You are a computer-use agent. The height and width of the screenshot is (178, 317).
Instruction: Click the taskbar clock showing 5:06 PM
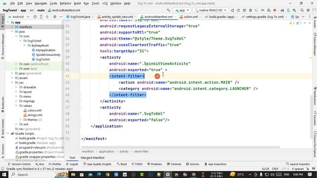(298, 175)
